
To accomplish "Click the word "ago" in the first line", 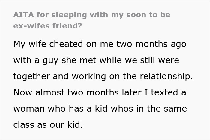I will pos(177,44).
